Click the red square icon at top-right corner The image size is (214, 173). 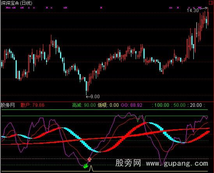(211, 3)
